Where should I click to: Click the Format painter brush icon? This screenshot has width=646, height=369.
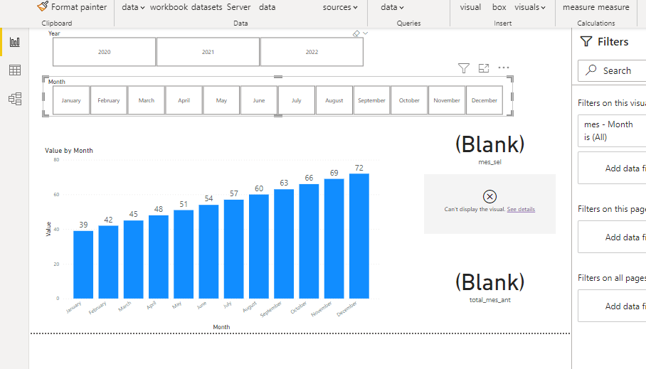tap(43, 6)
